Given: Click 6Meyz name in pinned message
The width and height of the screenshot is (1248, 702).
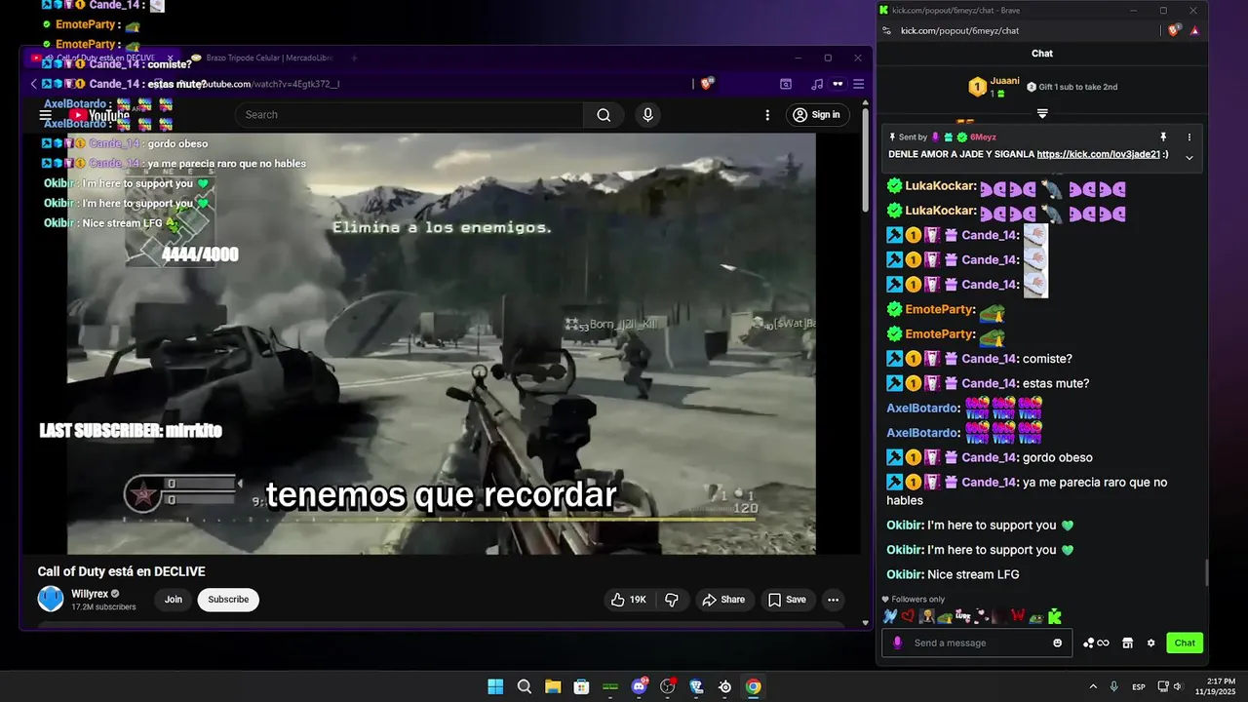Looking at the screenshot, I should click(x=983, y=137).
